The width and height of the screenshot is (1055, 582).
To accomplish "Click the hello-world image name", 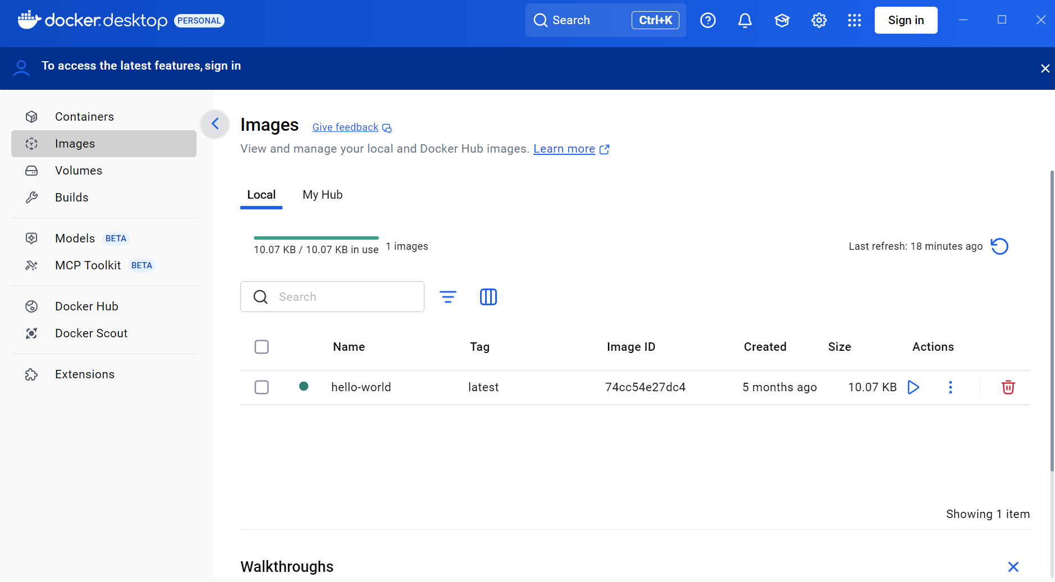I will pos(361,387).
